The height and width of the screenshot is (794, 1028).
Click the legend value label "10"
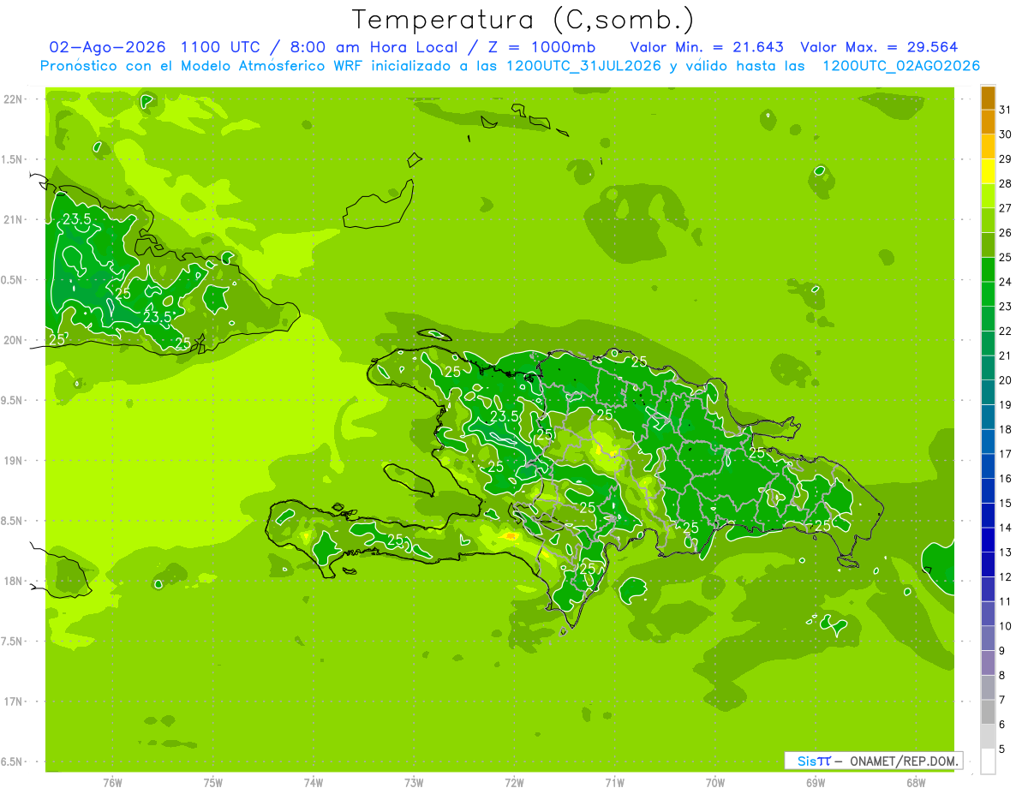coord(1006,626)
